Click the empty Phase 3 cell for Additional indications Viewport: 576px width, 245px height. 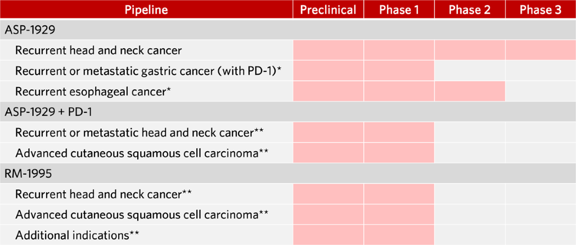pos(541,234)
